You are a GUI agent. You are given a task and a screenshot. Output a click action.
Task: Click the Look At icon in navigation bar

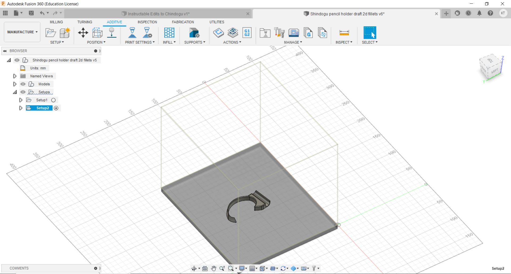(x=205, y=268)
